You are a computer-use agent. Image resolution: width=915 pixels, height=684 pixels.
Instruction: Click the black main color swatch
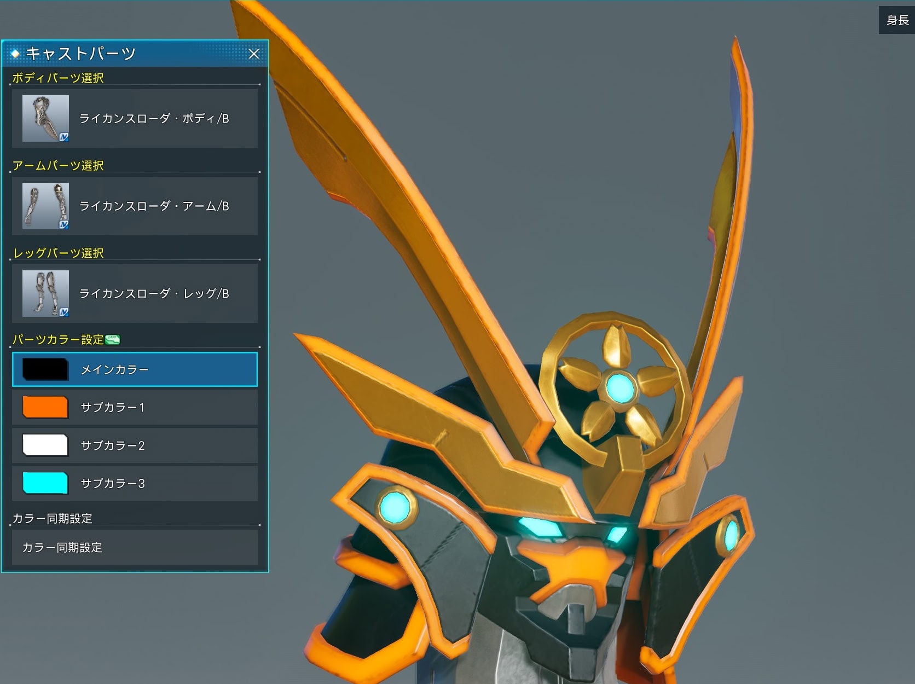click(x=45, y=369)
